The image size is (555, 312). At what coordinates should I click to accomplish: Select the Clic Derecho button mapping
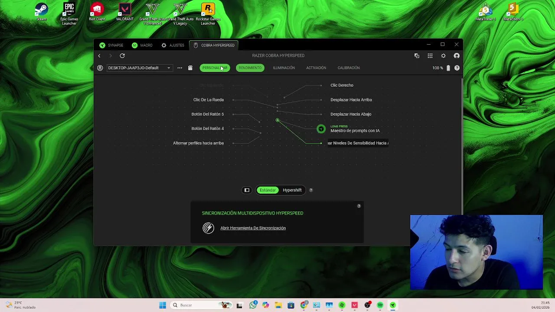(x=342, y=85)
